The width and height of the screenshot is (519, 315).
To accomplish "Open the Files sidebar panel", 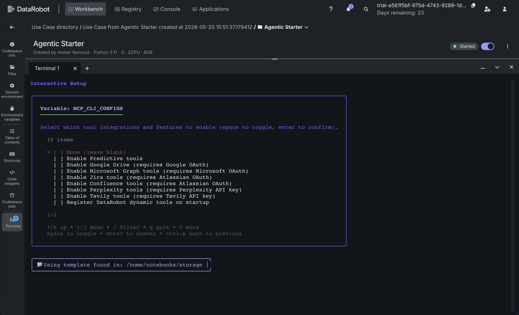I will (x=12, y=70).
